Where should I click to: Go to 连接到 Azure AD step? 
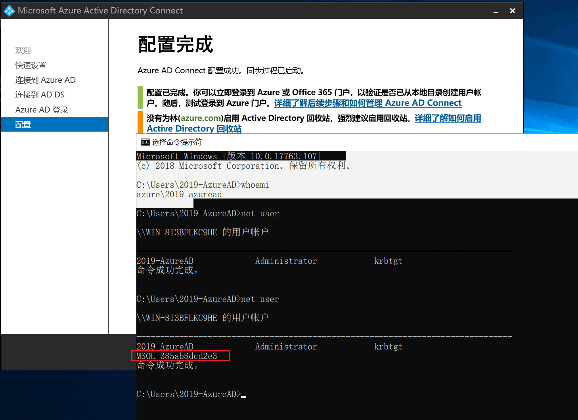pos(45,80)
